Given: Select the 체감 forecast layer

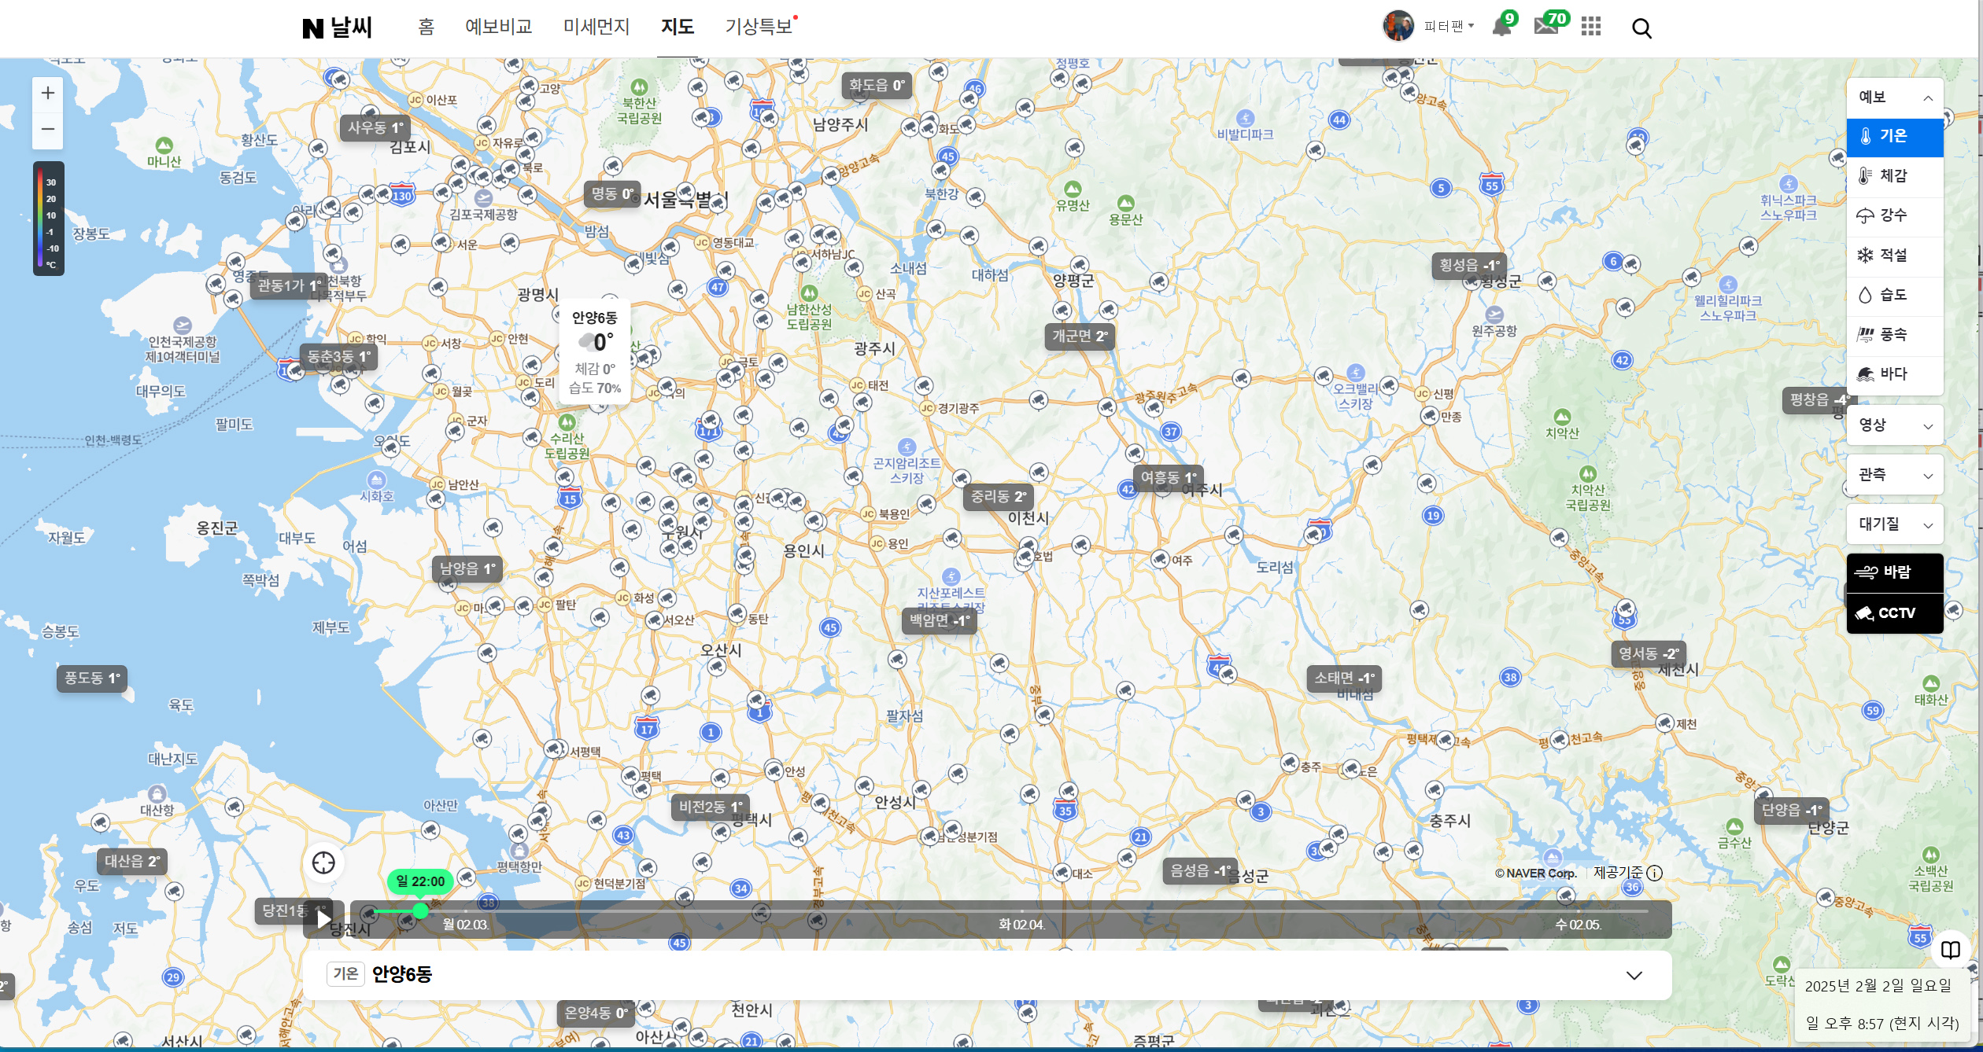Looking at the screenshot, I should (1894, 176).
